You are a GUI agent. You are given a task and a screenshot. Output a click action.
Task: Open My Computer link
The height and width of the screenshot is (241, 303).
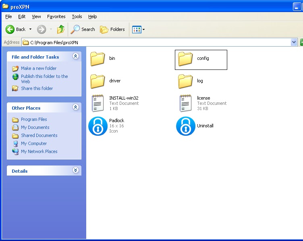pyautogui.click(x=34, y=143)
